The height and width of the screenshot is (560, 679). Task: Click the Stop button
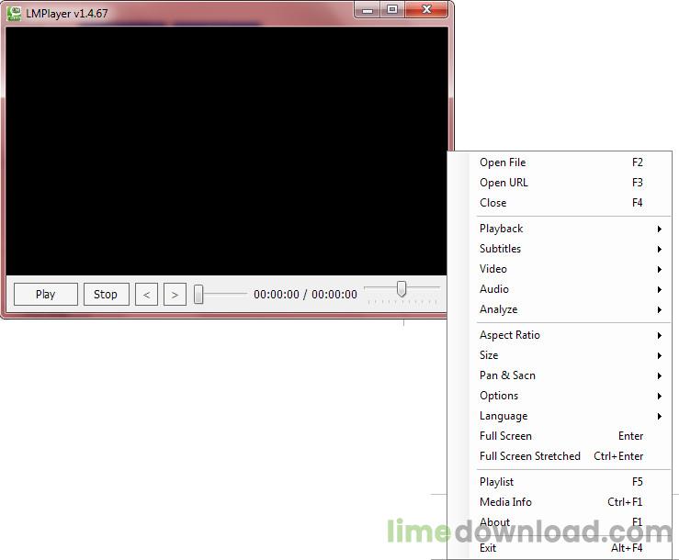click(106, 295)
